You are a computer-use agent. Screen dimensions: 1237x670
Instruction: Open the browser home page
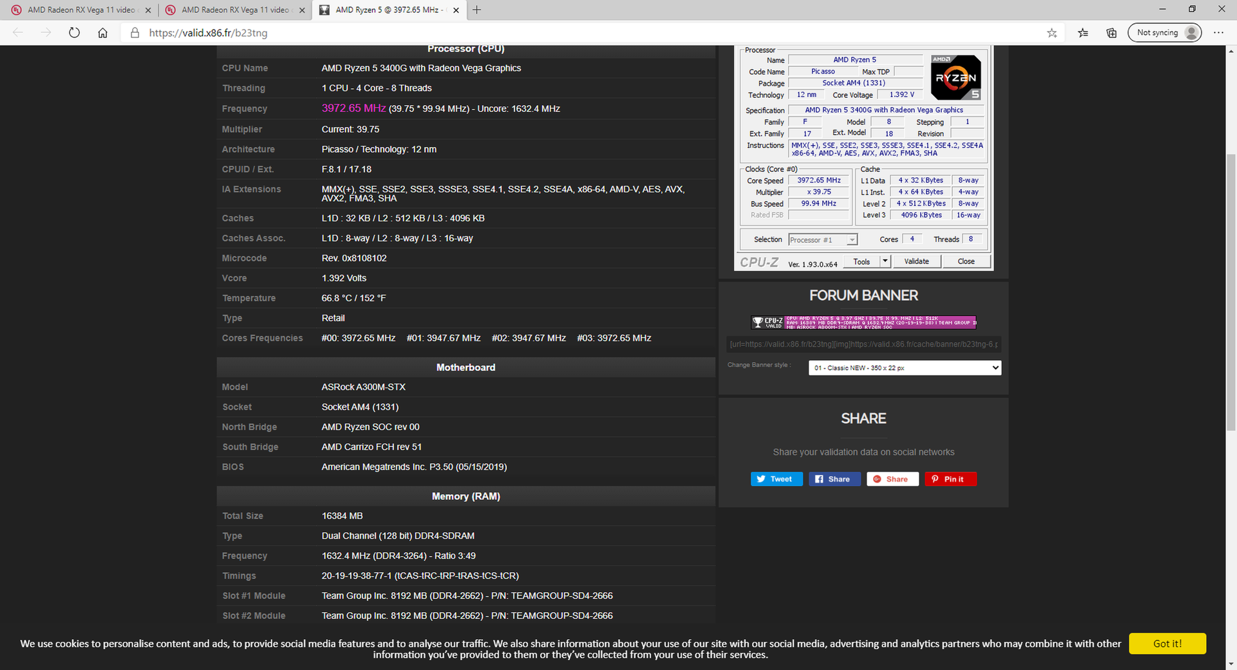tap(102, 32)
